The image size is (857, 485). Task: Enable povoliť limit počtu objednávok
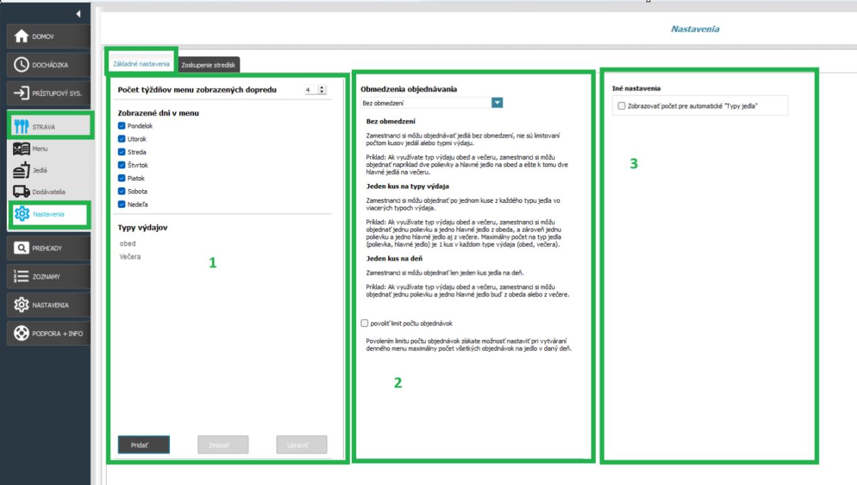[364, 324]
